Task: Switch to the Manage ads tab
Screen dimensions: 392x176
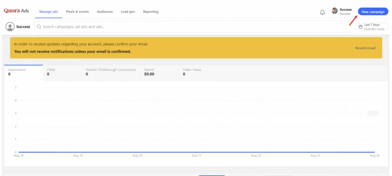Action: click(49, 12)
